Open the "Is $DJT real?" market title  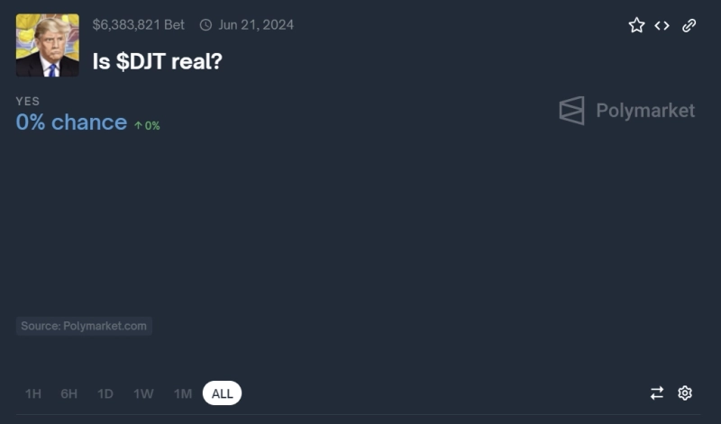pos(158,62)
